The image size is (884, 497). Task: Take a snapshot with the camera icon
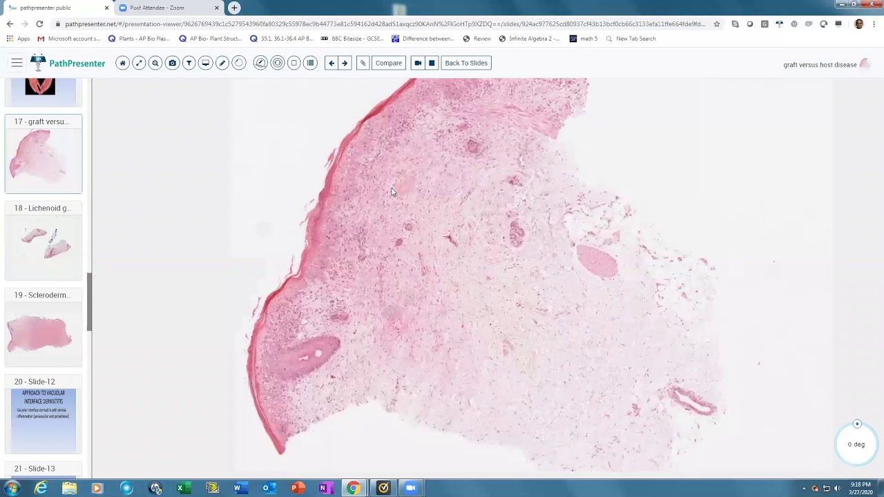pos(172,63)
